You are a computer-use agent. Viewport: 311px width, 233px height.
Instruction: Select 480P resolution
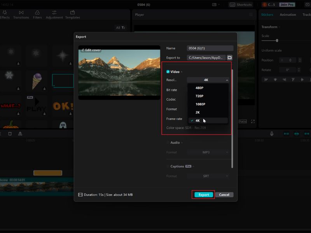(x=208, y=88)
